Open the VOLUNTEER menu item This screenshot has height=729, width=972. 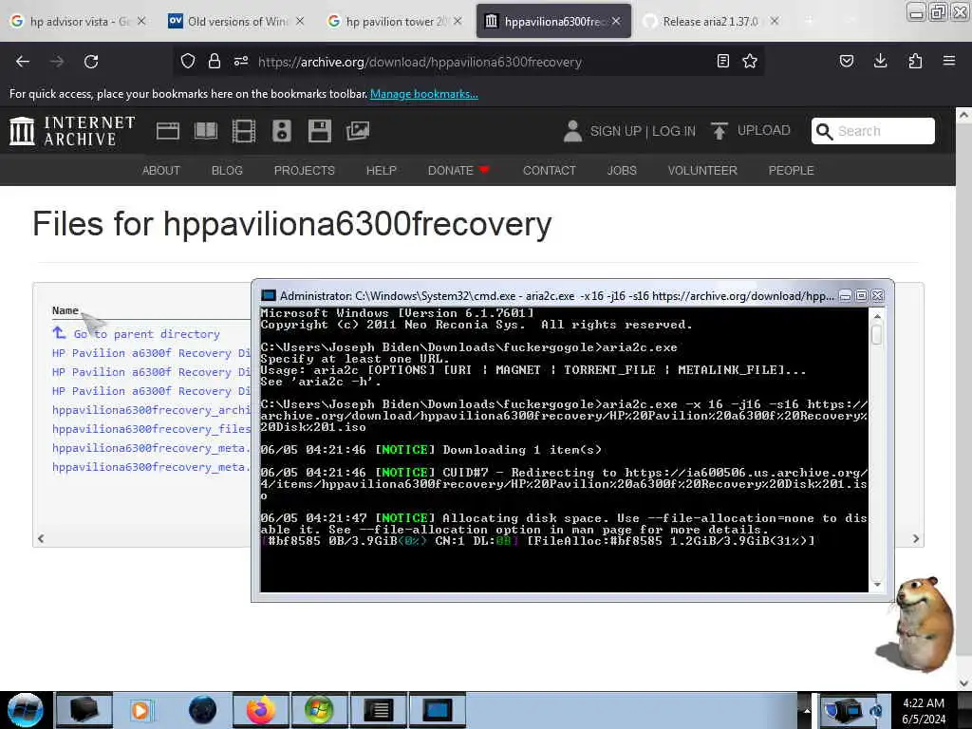pos(702,171)
